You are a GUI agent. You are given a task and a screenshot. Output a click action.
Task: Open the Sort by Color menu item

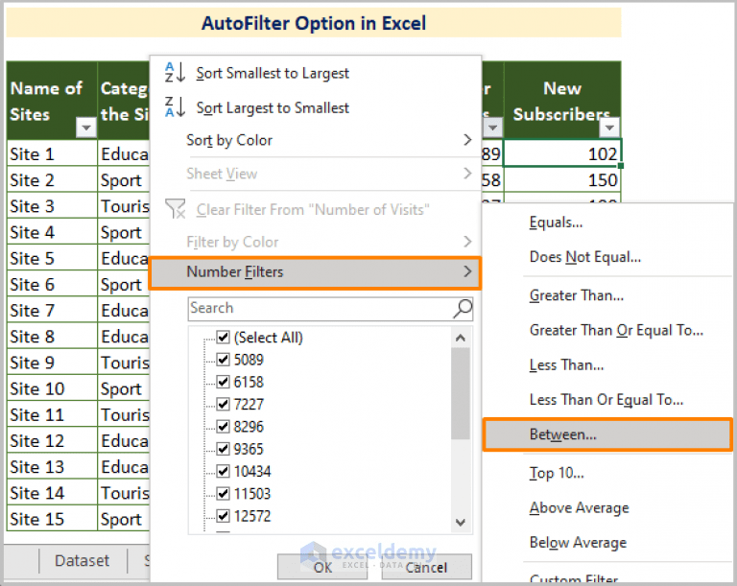pos(316,140)
